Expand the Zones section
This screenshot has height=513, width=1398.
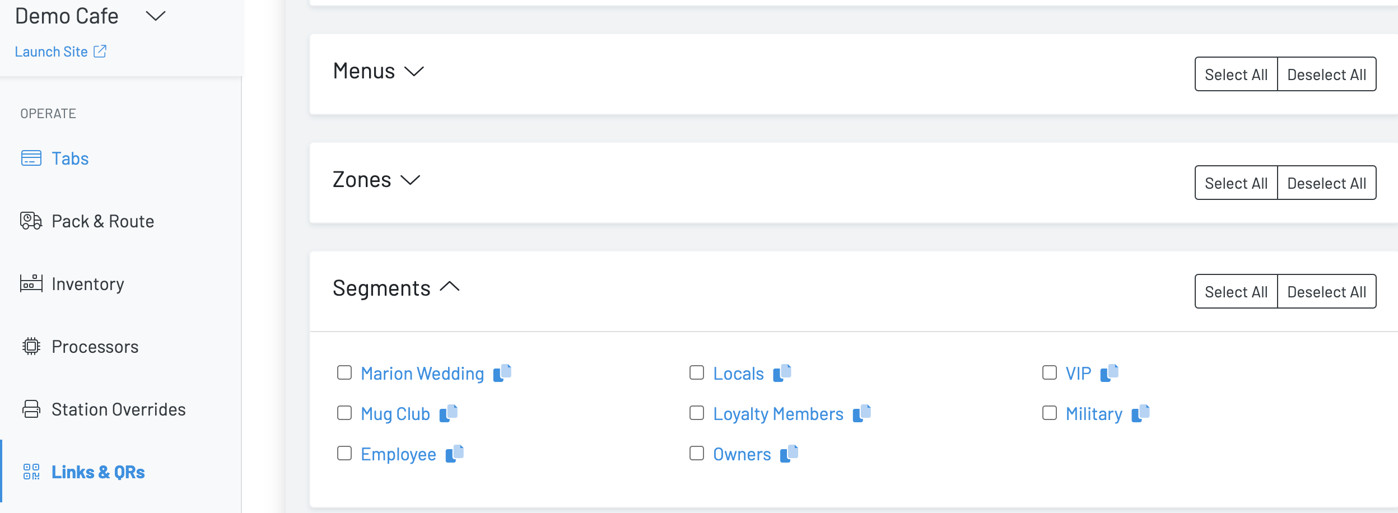tap(410, 180)
